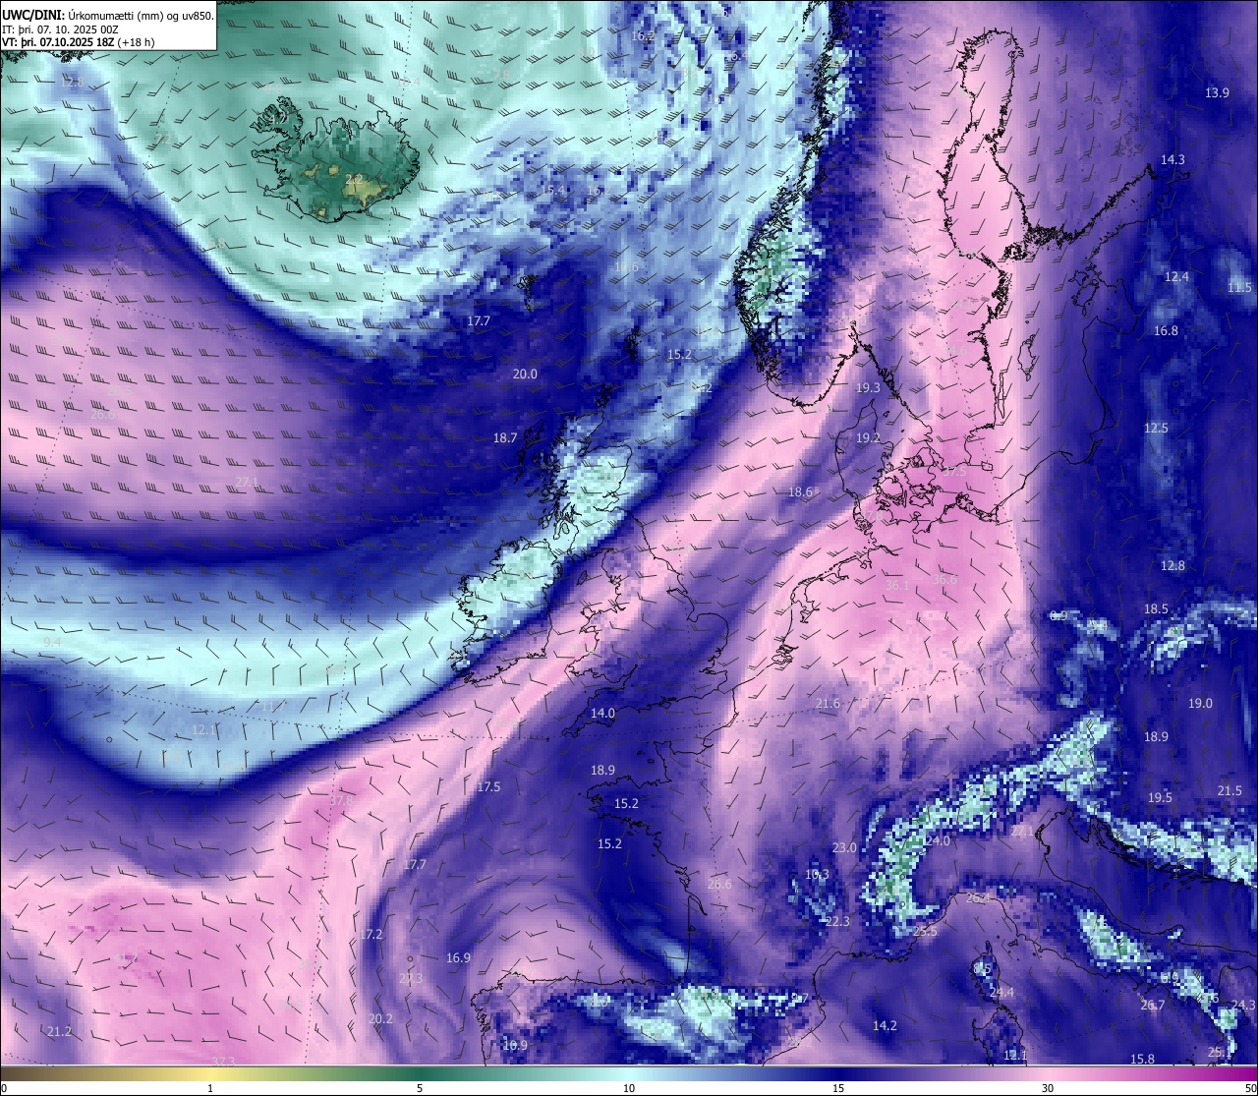Click the map value 19.0
Screen dimensions: 1258x1096
tap(1200, 703)
